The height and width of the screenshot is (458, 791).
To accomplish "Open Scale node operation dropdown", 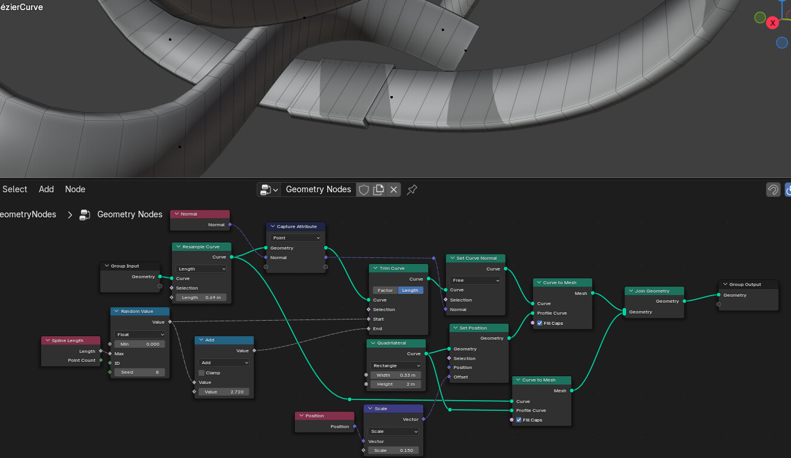I will [393, 431].
